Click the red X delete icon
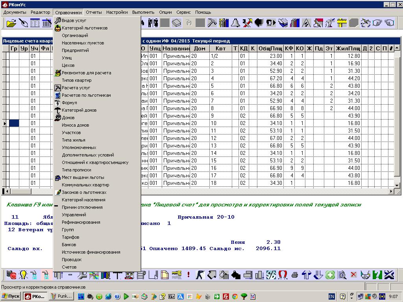This screenshot has height=302, width=403. 353,275
